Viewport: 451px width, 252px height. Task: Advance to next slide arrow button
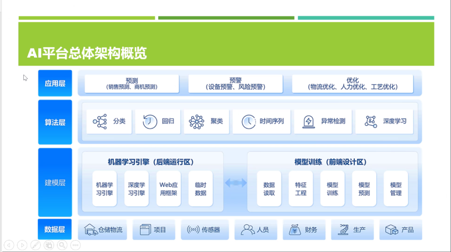[x=22, y=245]
